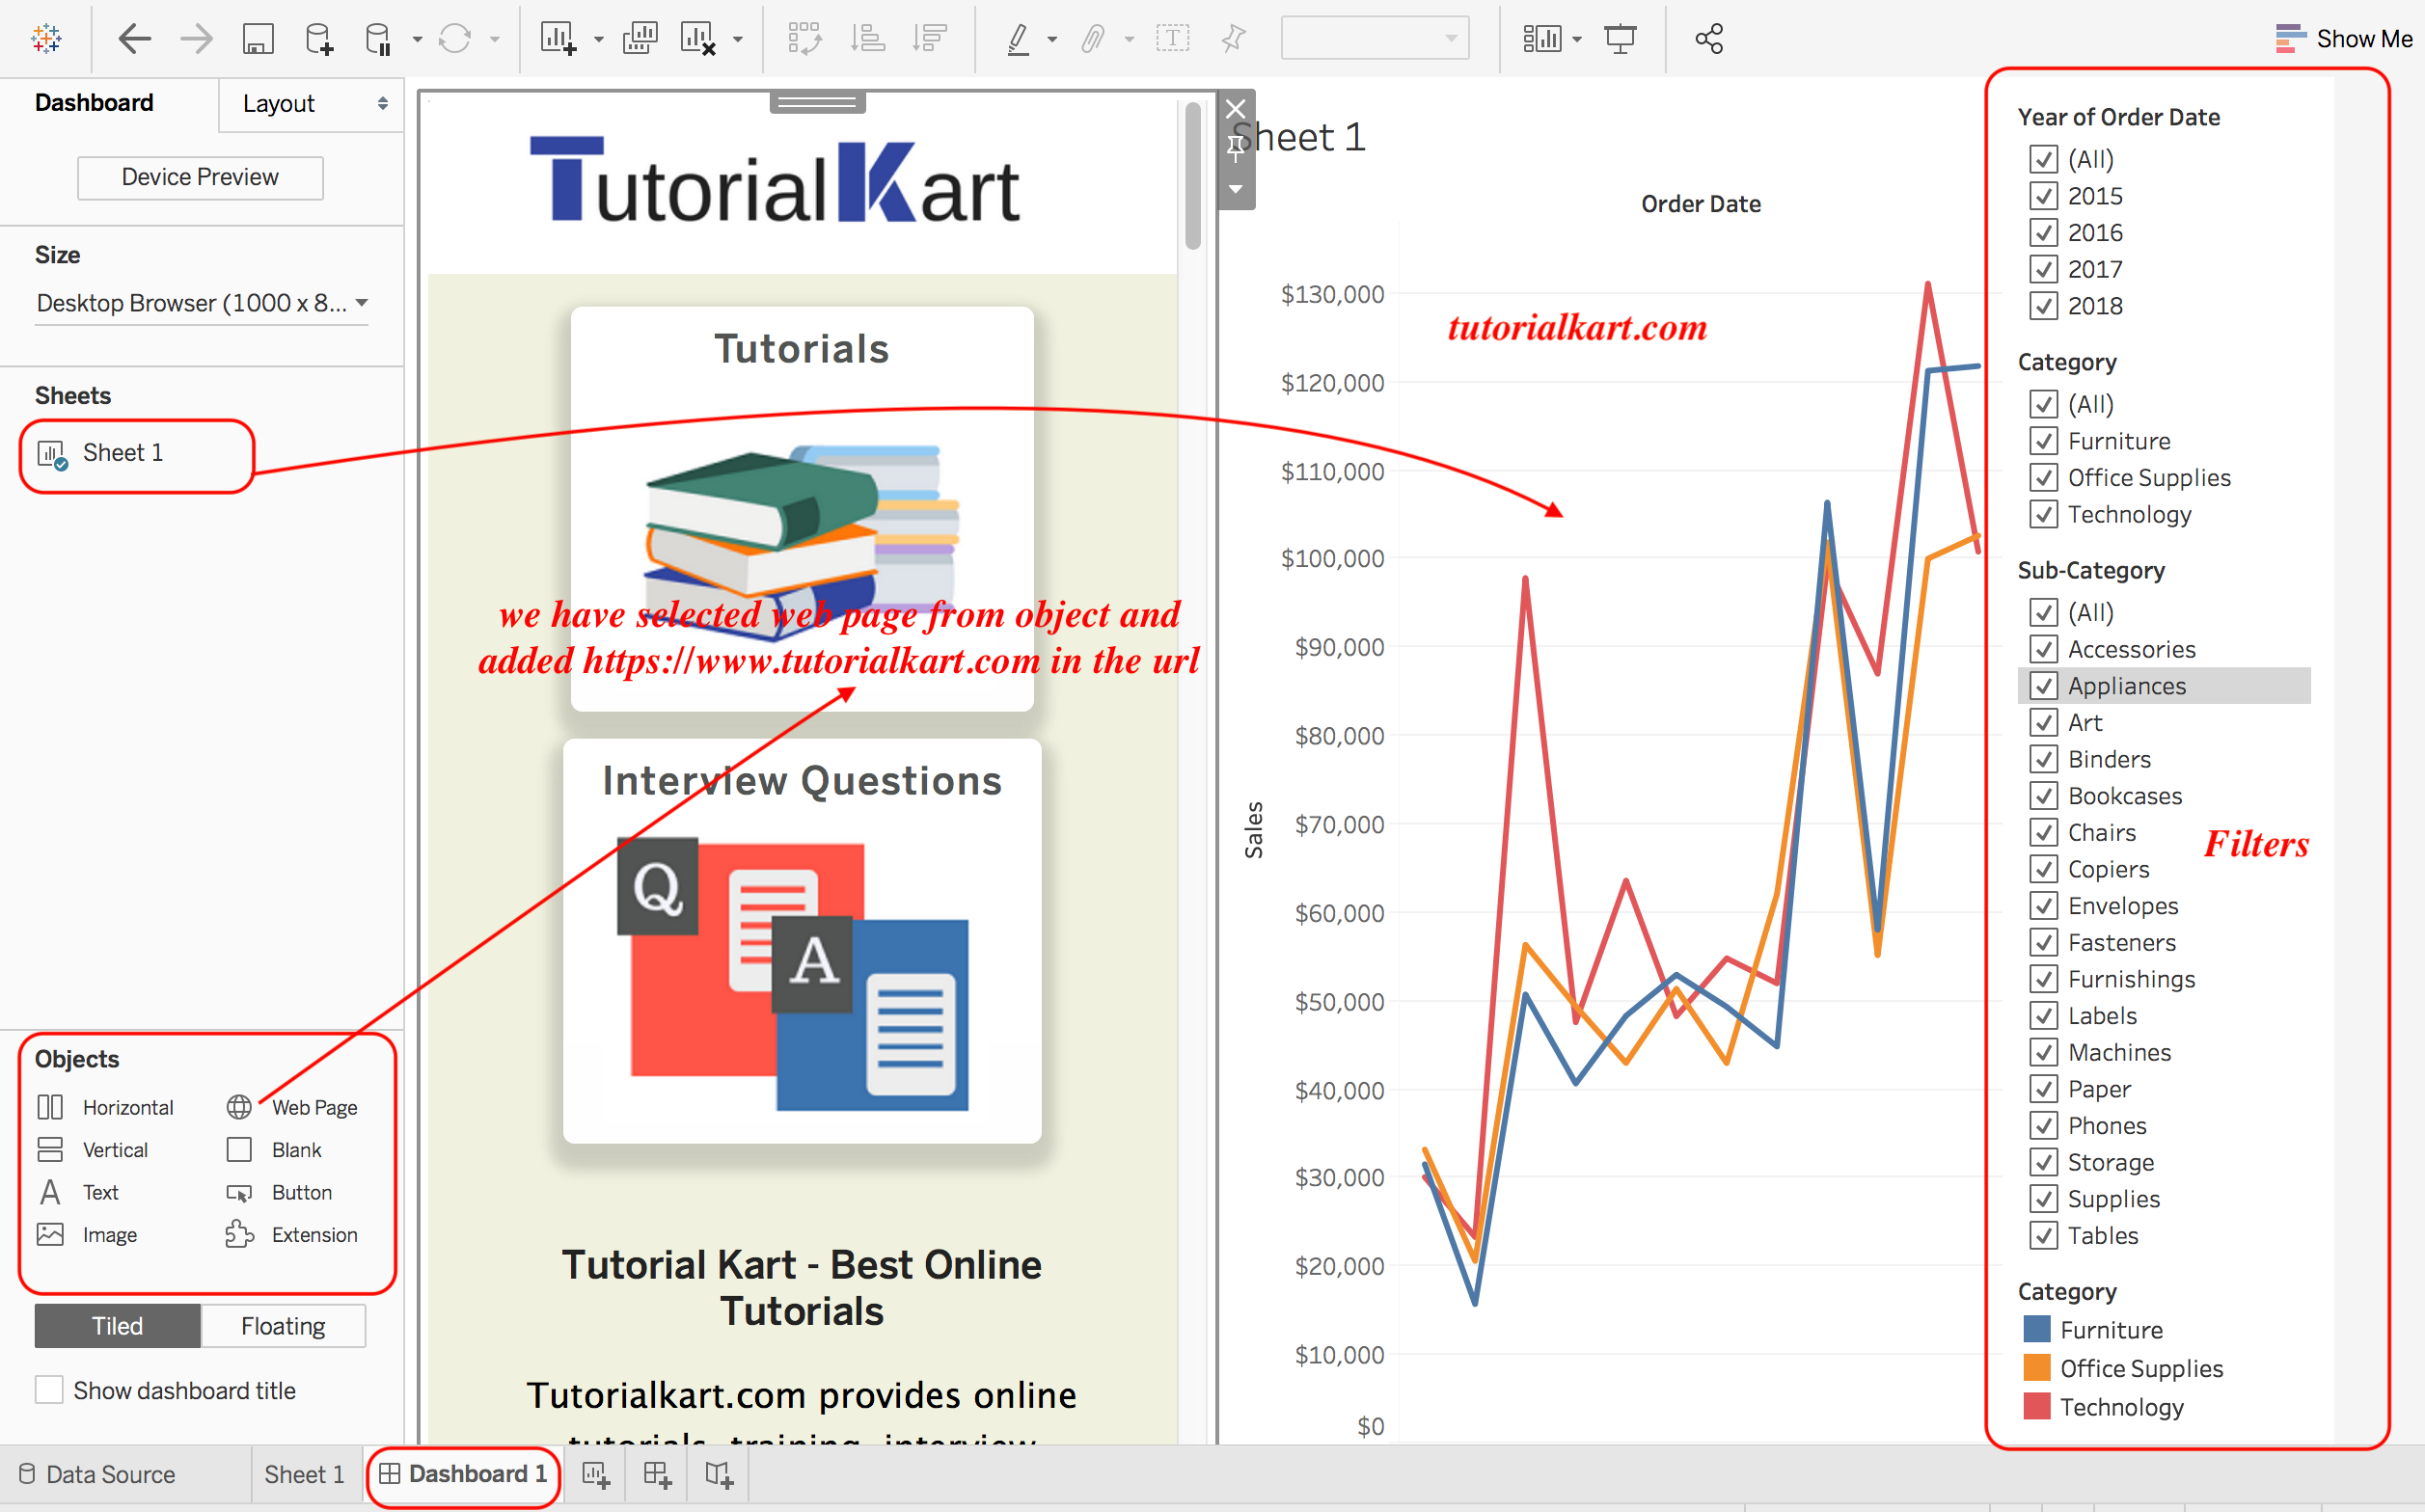Click the Floating layout toggle
Viewport: 2425px width, 1512px height.
pyautogui.click(x=283, y=1328)
